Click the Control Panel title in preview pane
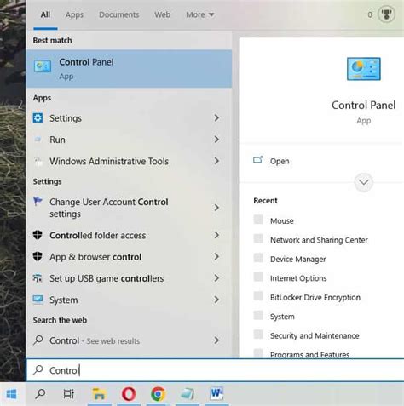The width and height of the screenshot is (404, 406). 363,106
